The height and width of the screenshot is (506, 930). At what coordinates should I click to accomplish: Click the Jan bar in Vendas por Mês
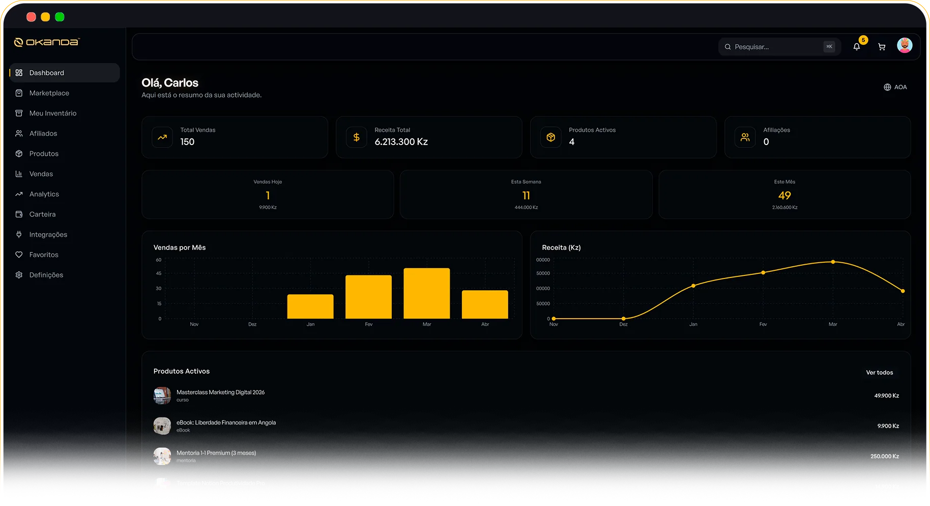point(310,306)
